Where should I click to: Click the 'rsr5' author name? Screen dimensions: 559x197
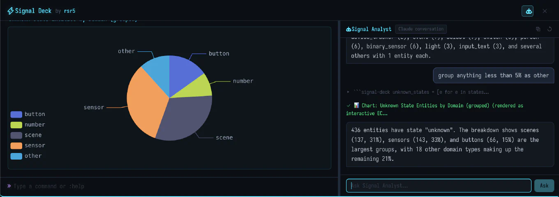pos(69,11)
